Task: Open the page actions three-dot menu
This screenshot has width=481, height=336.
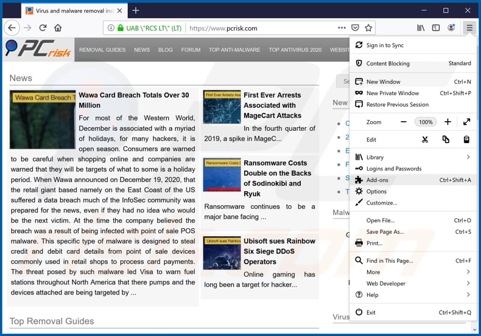Action: [x=342, y=28]
